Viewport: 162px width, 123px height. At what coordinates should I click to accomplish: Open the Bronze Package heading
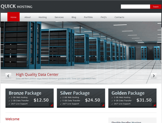pyautogui.click(x=25, y=93)
